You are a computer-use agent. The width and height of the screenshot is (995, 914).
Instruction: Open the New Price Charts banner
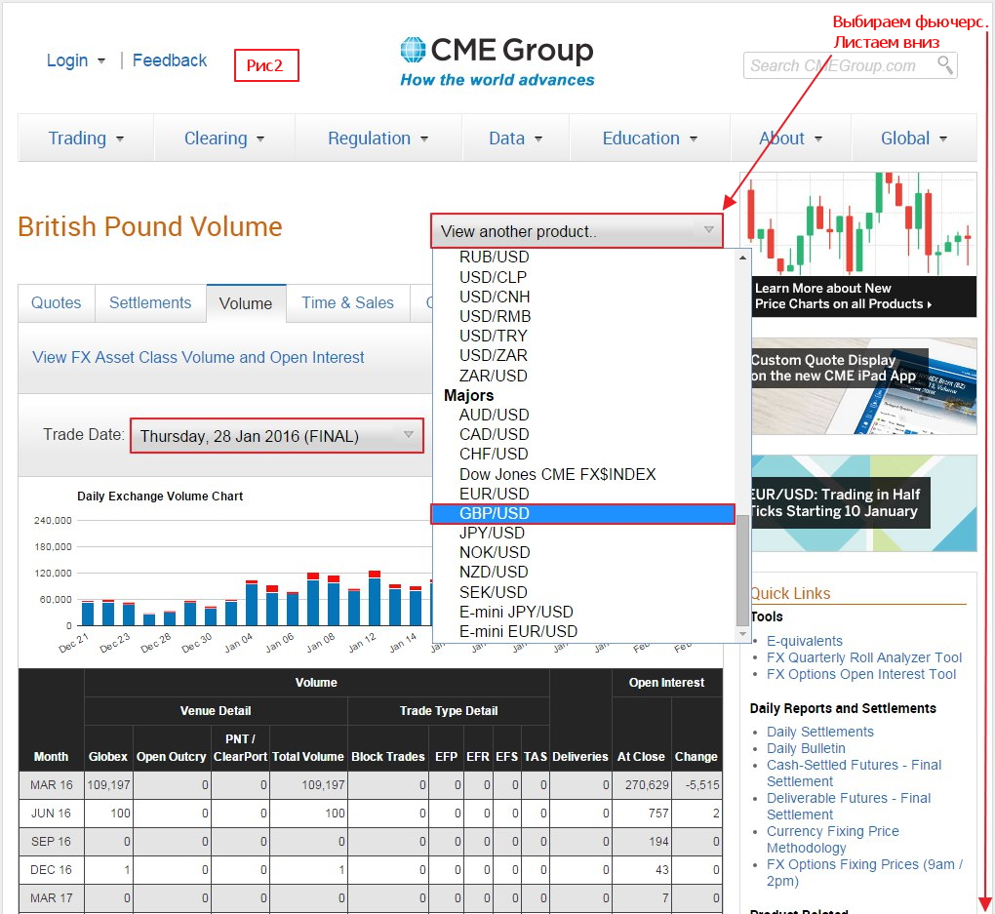[858, 245]
